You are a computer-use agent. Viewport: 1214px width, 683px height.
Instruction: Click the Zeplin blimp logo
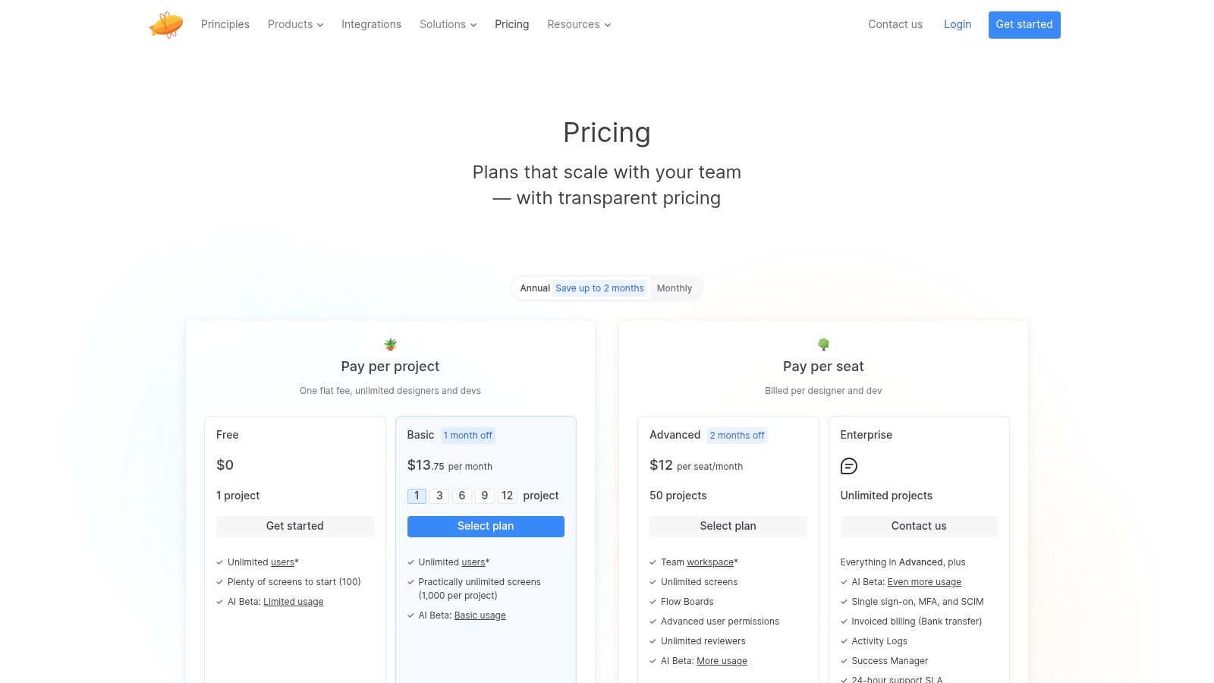166,25
